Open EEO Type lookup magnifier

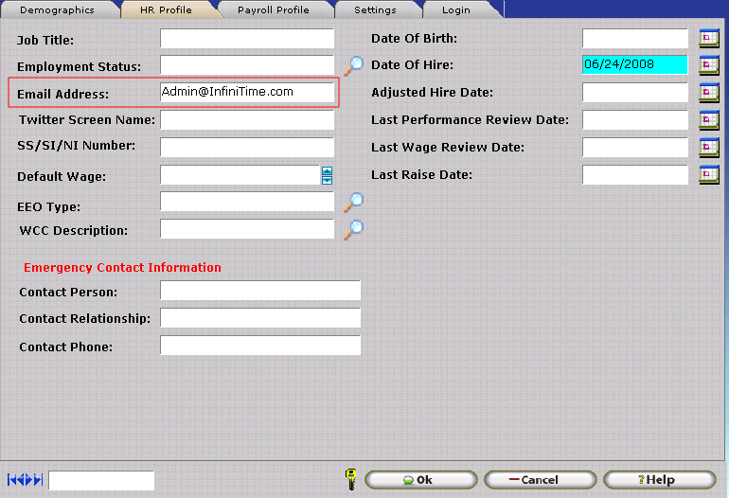click(353, 202)
